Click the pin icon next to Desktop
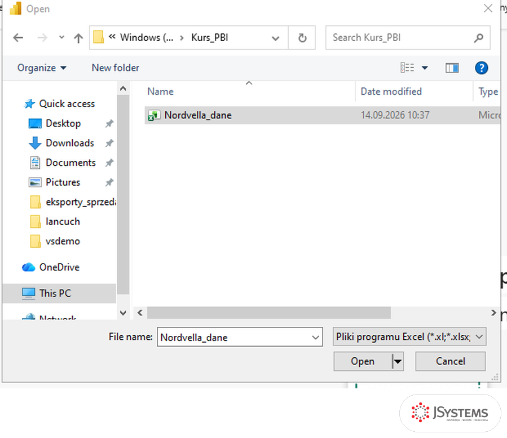 pyautogui.click(x=109, y=124)
